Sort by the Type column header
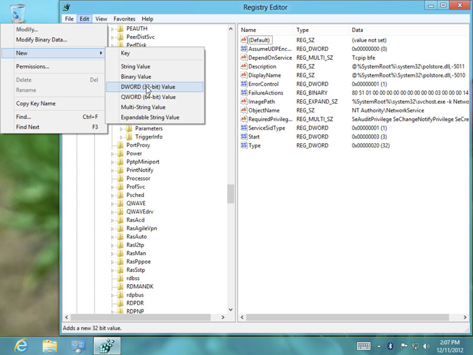Viewport: 473px width, 355px height. point(303,30)
